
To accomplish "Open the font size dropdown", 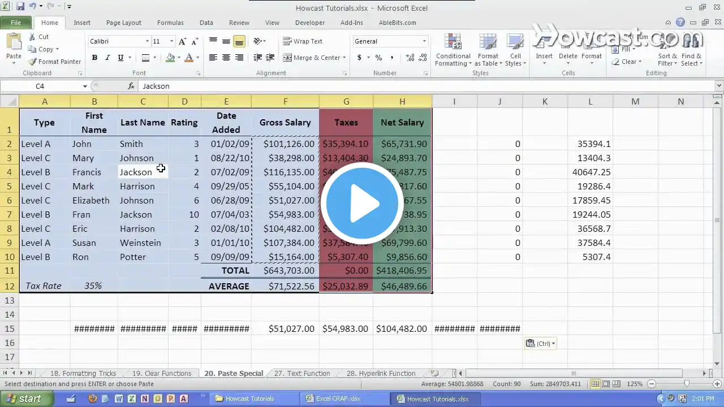I will pos(171,41).
